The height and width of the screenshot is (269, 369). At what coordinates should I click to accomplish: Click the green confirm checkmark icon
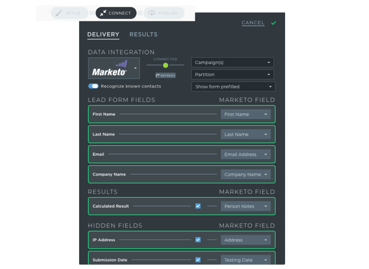click(274, 23)
